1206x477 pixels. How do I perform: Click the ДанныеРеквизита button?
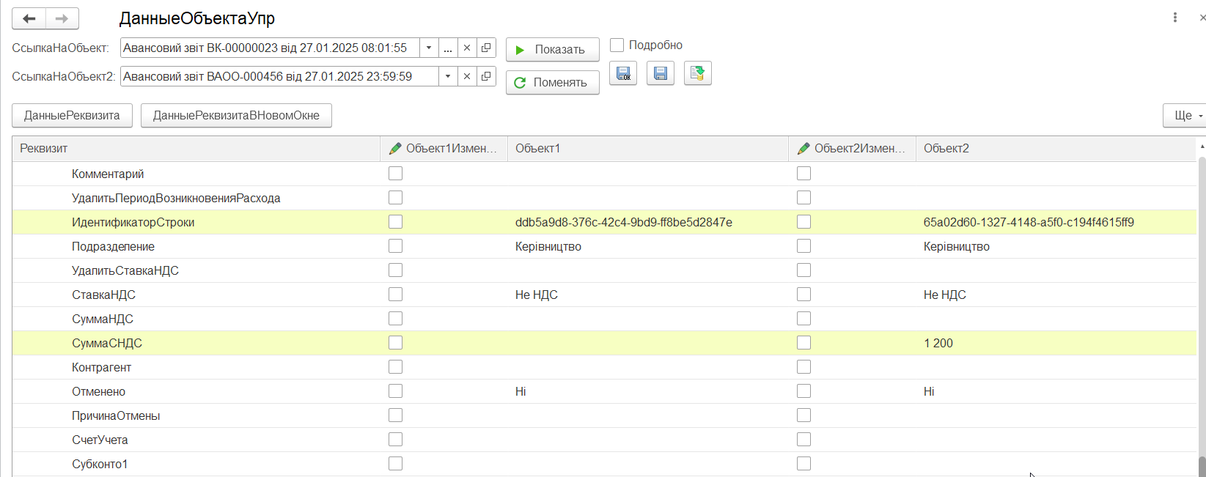coord(72,116)
